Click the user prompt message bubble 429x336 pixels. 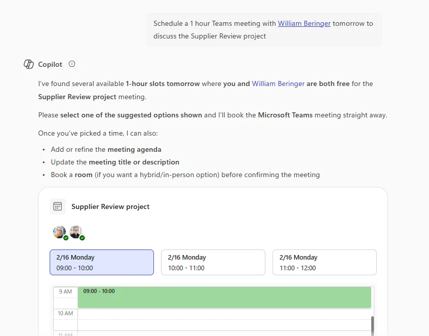coord(263,30)
